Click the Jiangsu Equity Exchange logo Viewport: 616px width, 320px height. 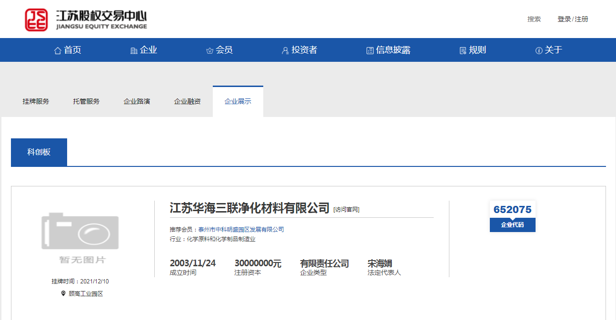(x=86, y=20)
